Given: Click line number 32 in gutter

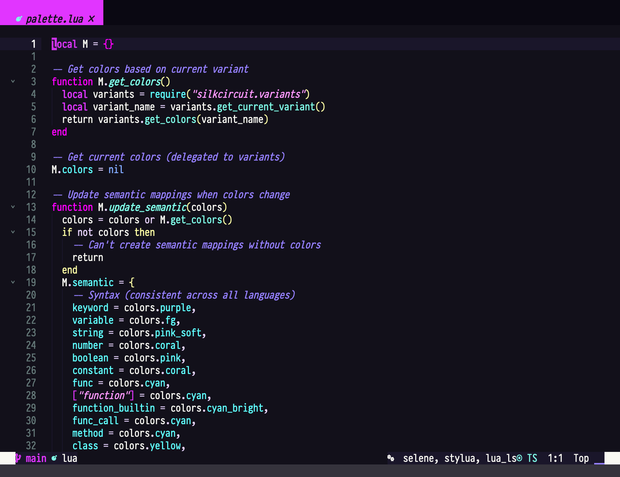Looking at the screenshot, I should click(31, 446).
